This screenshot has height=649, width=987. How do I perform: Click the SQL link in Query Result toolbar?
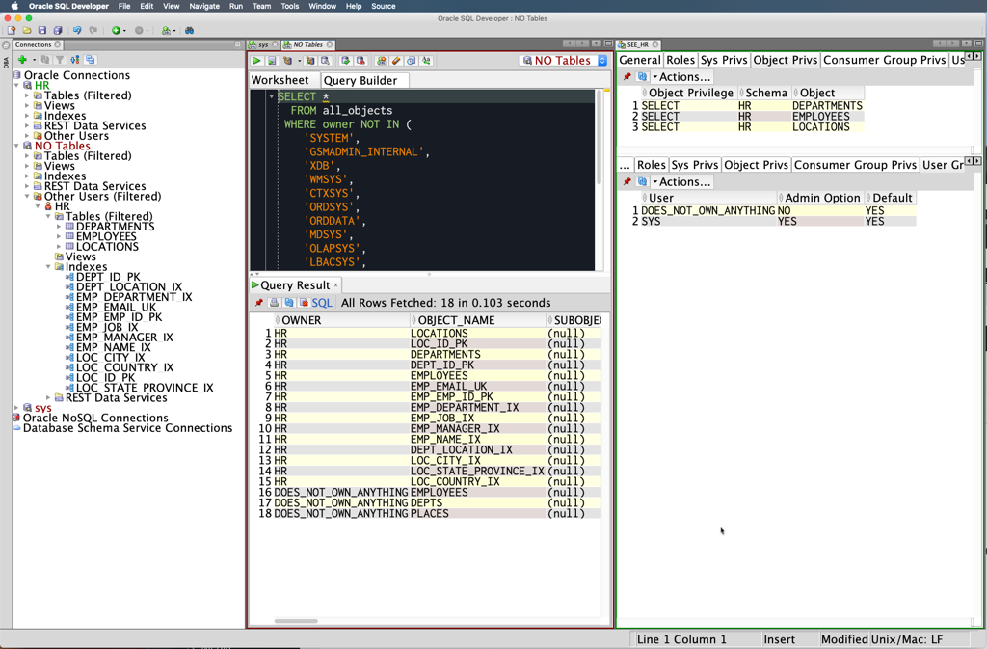tap(321, 303)
